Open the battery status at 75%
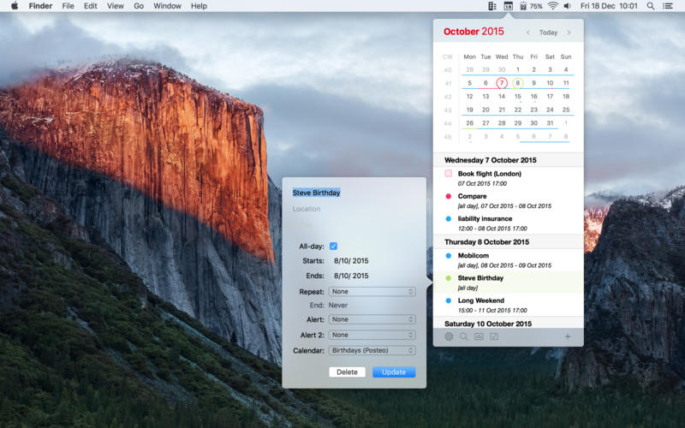The height and width of the screenshot is (428, 685). pos(531,6)
